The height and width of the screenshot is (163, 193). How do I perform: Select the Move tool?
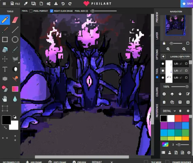pyautogui.click(x=5, y=59)
